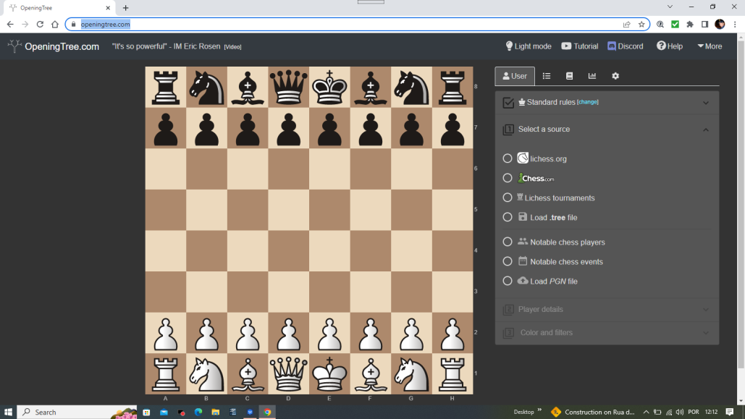Open Microsoft Edge from the taskbar
This screenshot has width=745, height=419.
click(198, 412)
